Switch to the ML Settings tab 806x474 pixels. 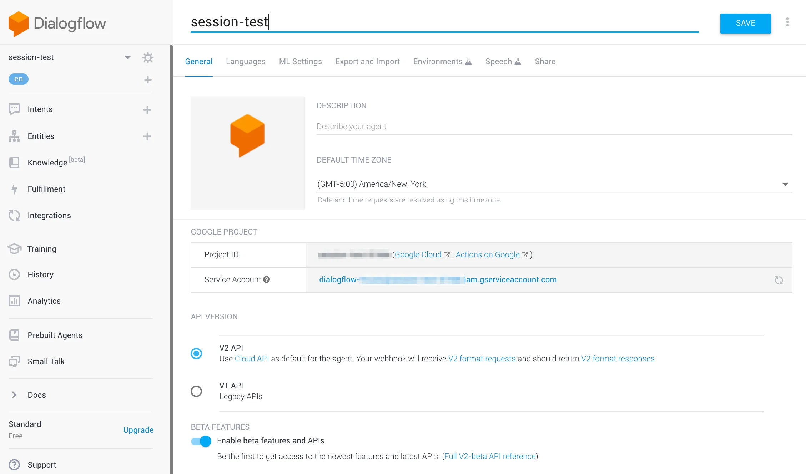(300, 62)
